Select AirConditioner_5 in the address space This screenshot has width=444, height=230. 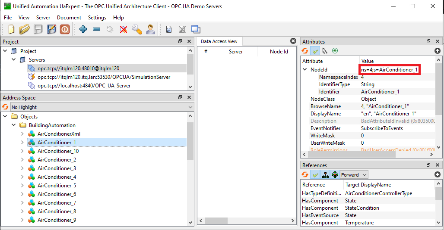57,186
